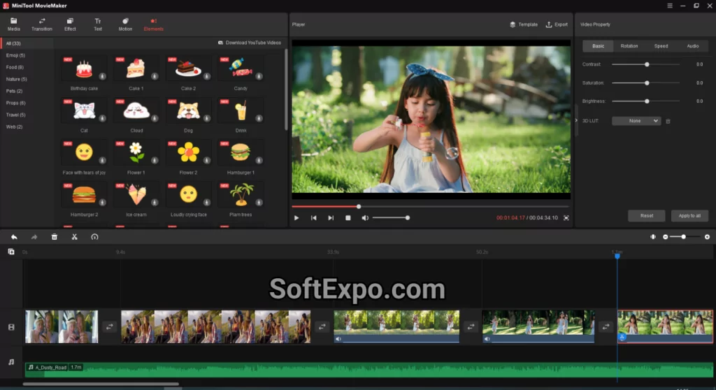Open the Text tab

(98, 24)
